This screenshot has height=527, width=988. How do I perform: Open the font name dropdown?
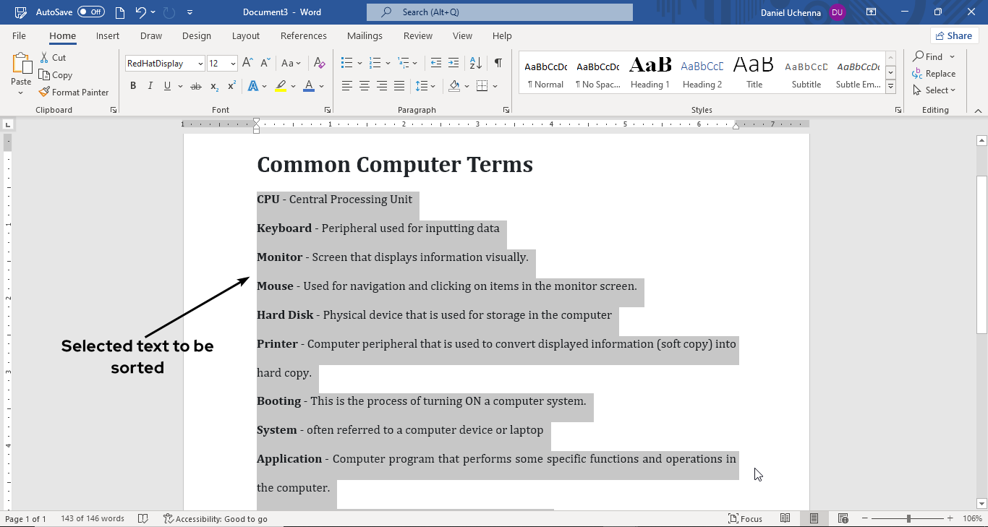200,64
